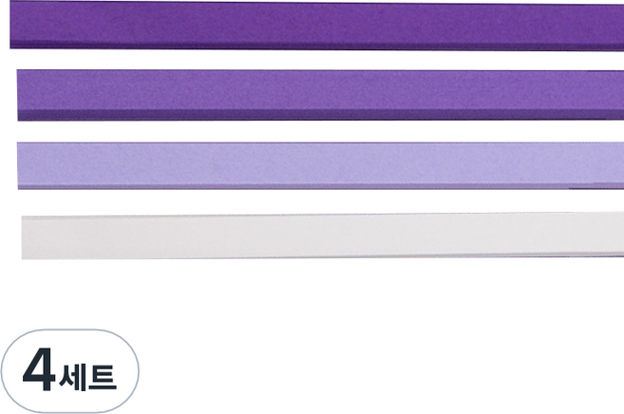Click the 4세트 rounded badge
624x414 pixels.
[70, 371]
